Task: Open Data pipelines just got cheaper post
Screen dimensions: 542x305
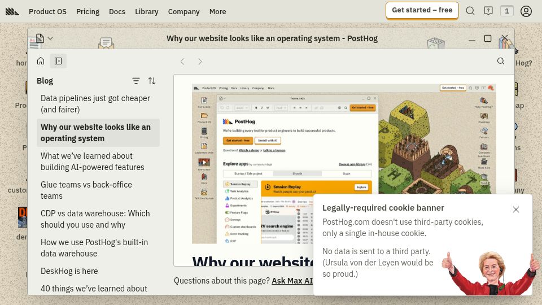Action: [x=98, y=104]
